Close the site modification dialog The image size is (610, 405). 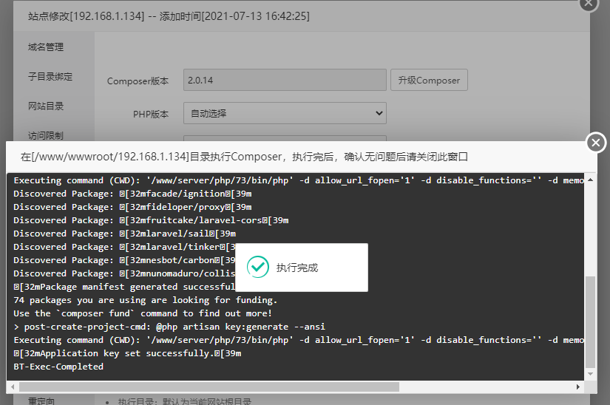coord(589,4)
